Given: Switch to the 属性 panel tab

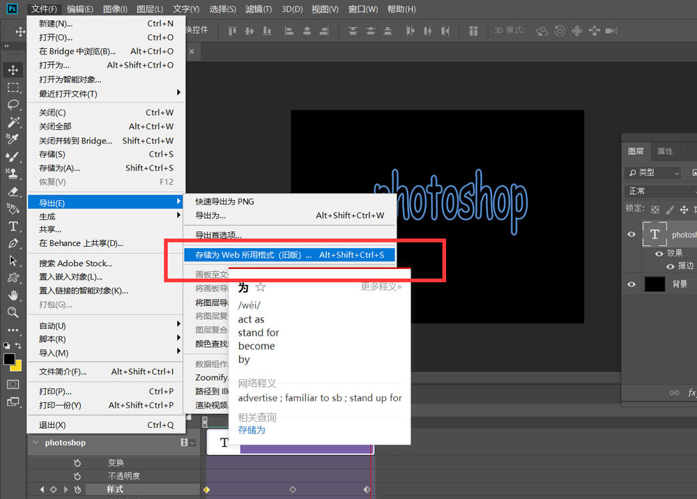Looking at the screenshot, I should coord(665,151).
